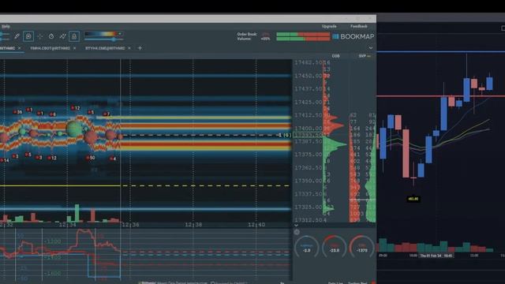Screen dimensions: 505x284
Task: Click the 12:38 time axis label
Action: click(x=193, y=225)
